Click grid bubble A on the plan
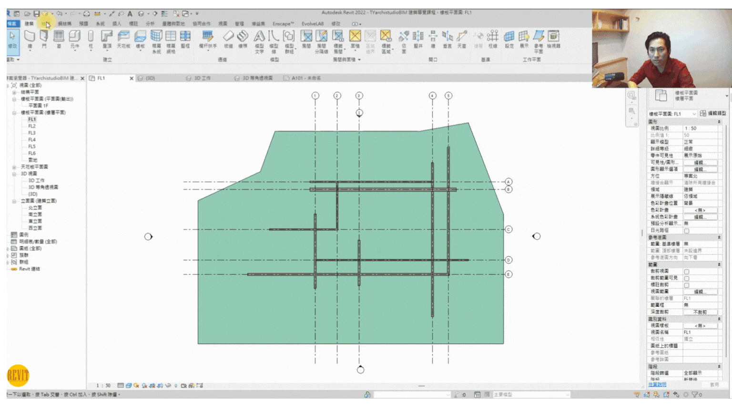The image size is (732, 411). [x=508, y=182]
